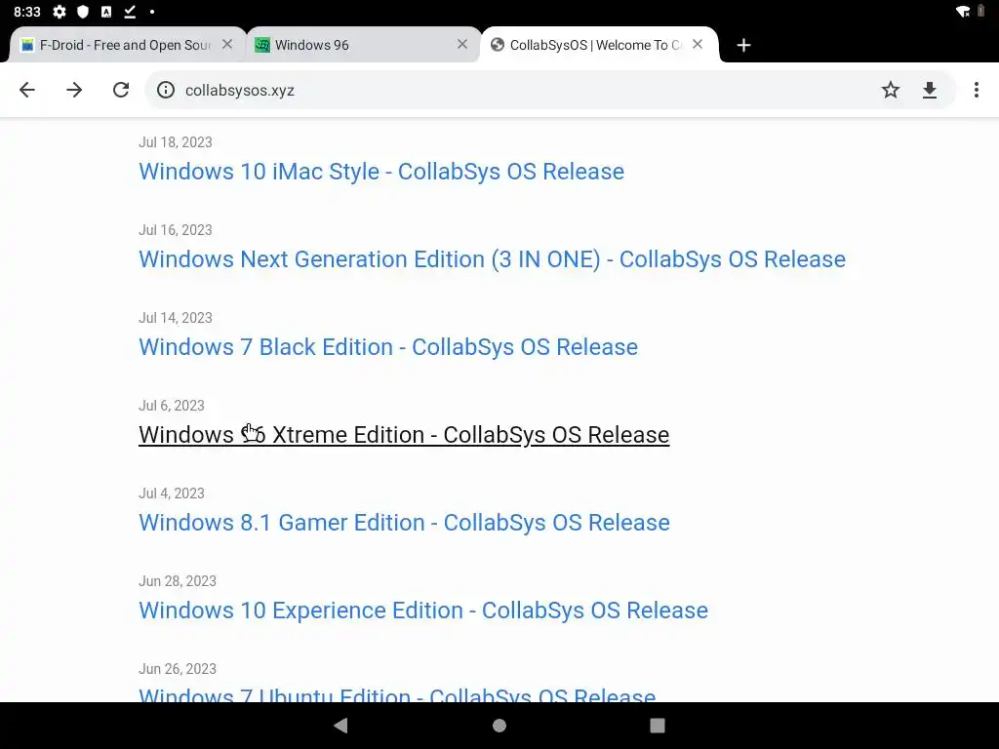
Task: Click the 8:33 clock in status bar
Action: [x=26, y=12]
